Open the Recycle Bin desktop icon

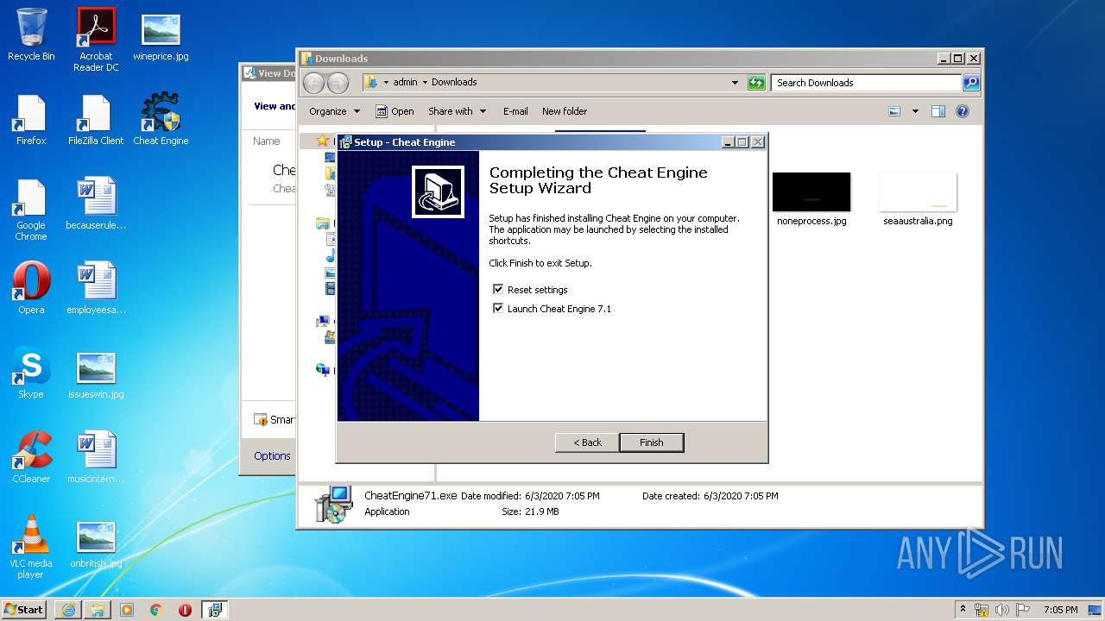31,35
